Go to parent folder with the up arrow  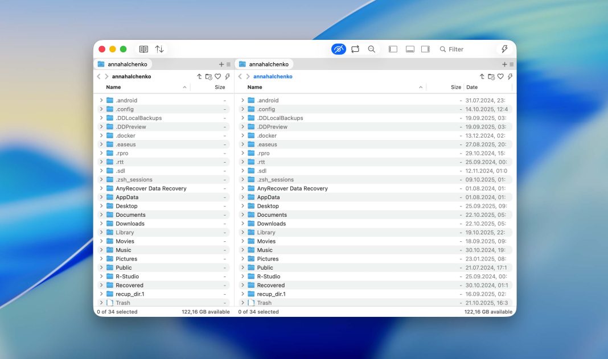point(198,76)
